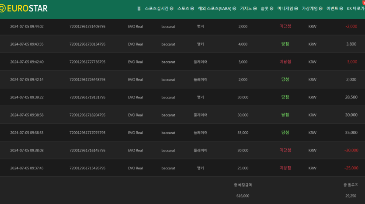Image resolution: width=365 pixels, height=204 pixels.
Task: Click the EUROSTAR logo
Action: [x=24, y=8]
